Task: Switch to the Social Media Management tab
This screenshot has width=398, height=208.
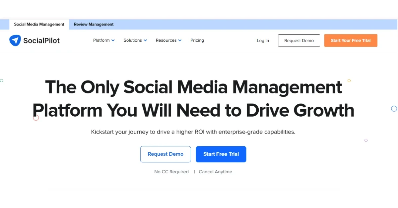Action: click(39, 25)
